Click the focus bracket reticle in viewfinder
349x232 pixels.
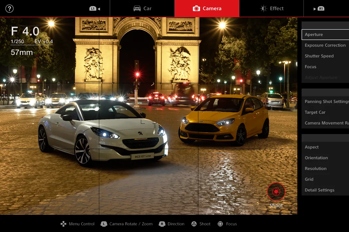[x=148, y=116]
